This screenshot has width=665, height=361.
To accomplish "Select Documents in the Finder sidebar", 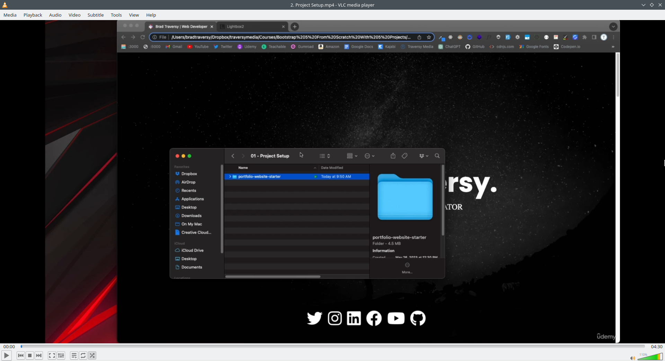I will tap(192, 267).
